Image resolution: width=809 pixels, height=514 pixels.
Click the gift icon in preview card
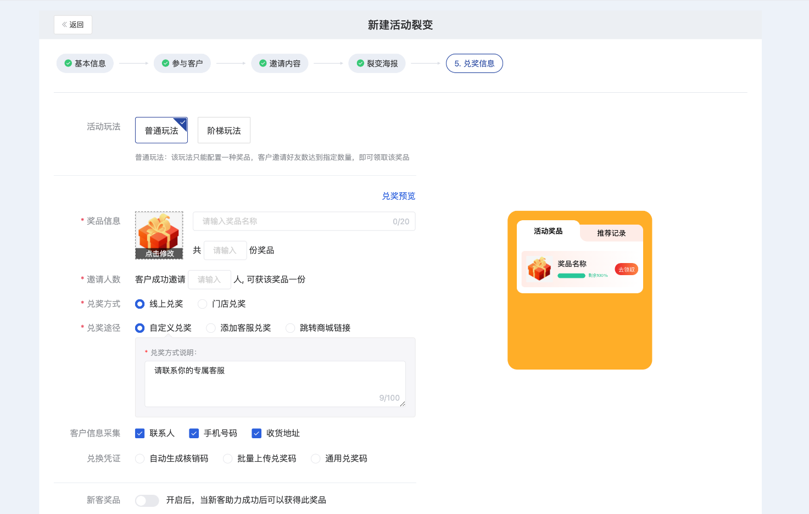point(539,269)
